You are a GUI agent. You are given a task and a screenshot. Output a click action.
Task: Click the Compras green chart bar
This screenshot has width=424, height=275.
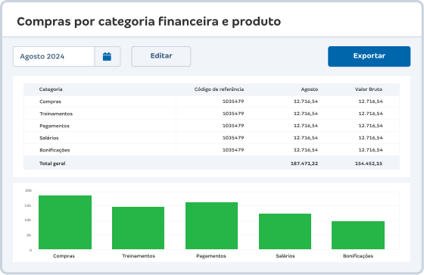(65, 222)
